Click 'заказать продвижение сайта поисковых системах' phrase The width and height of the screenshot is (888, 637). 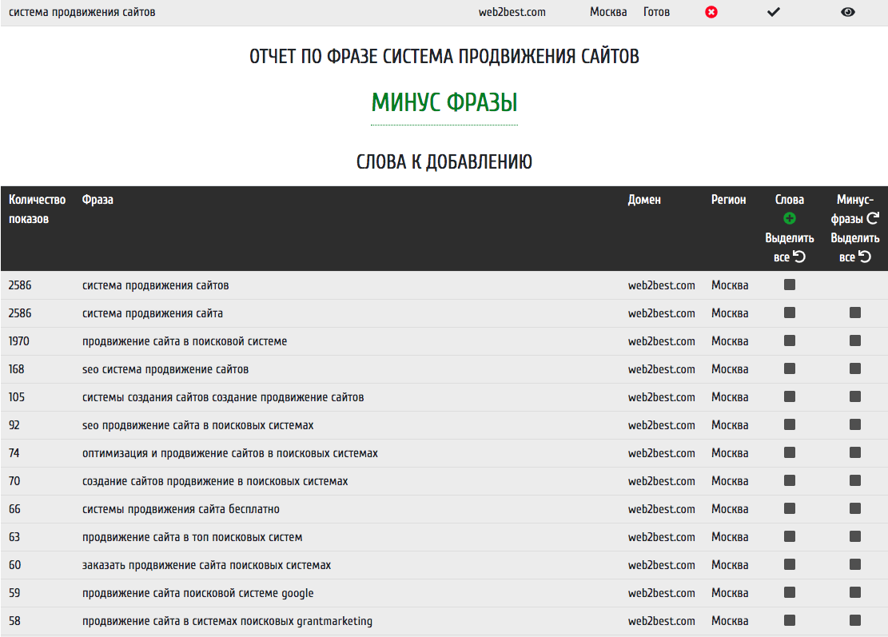(x=206, y=565)
